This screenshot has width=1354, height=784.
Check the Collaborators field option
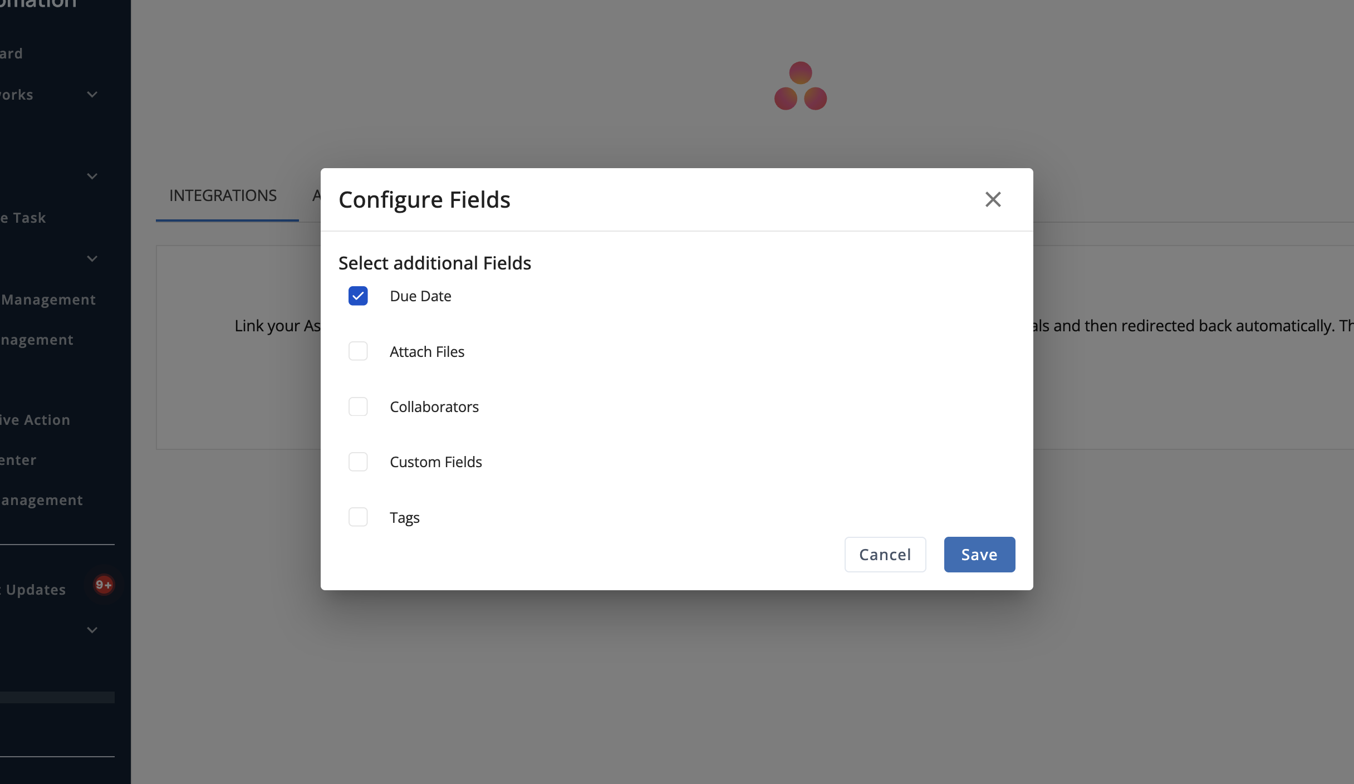pyautogui.click(x=358, y=406)
